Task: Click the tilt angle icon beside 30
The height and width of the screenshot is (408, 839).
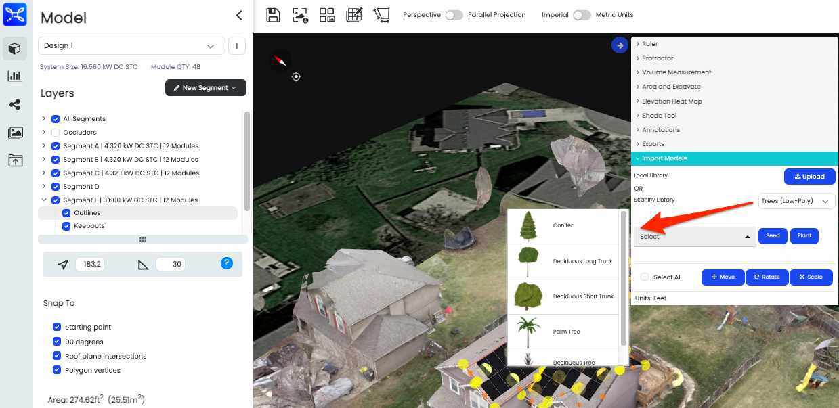Action: [143, 265]
